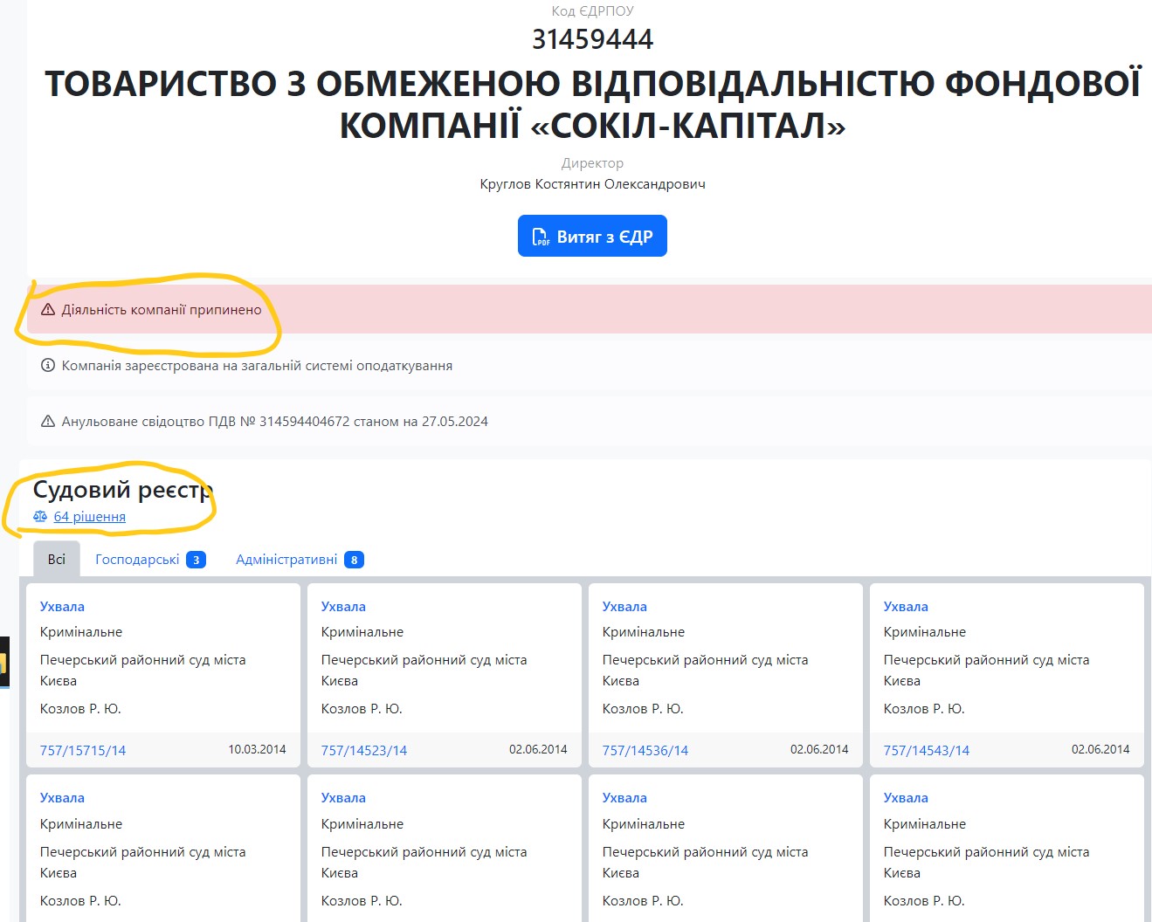Click the badge 8 on Адміністративні
1152x922 pixels.
coord(354,561)
